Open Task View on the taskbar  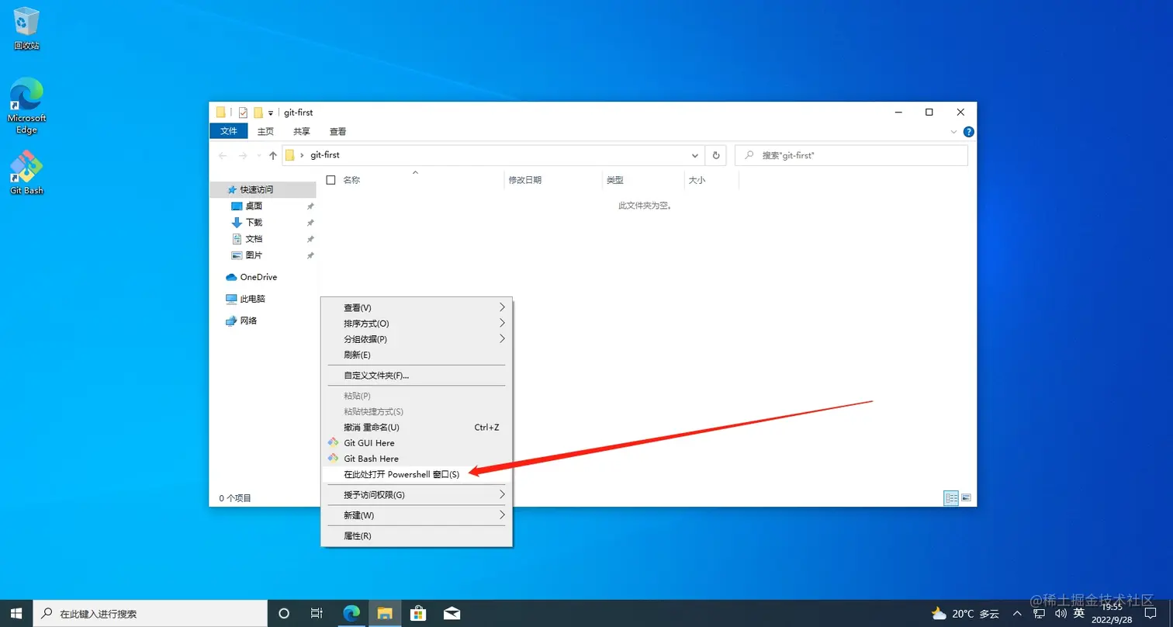click(x=317, y=613)
